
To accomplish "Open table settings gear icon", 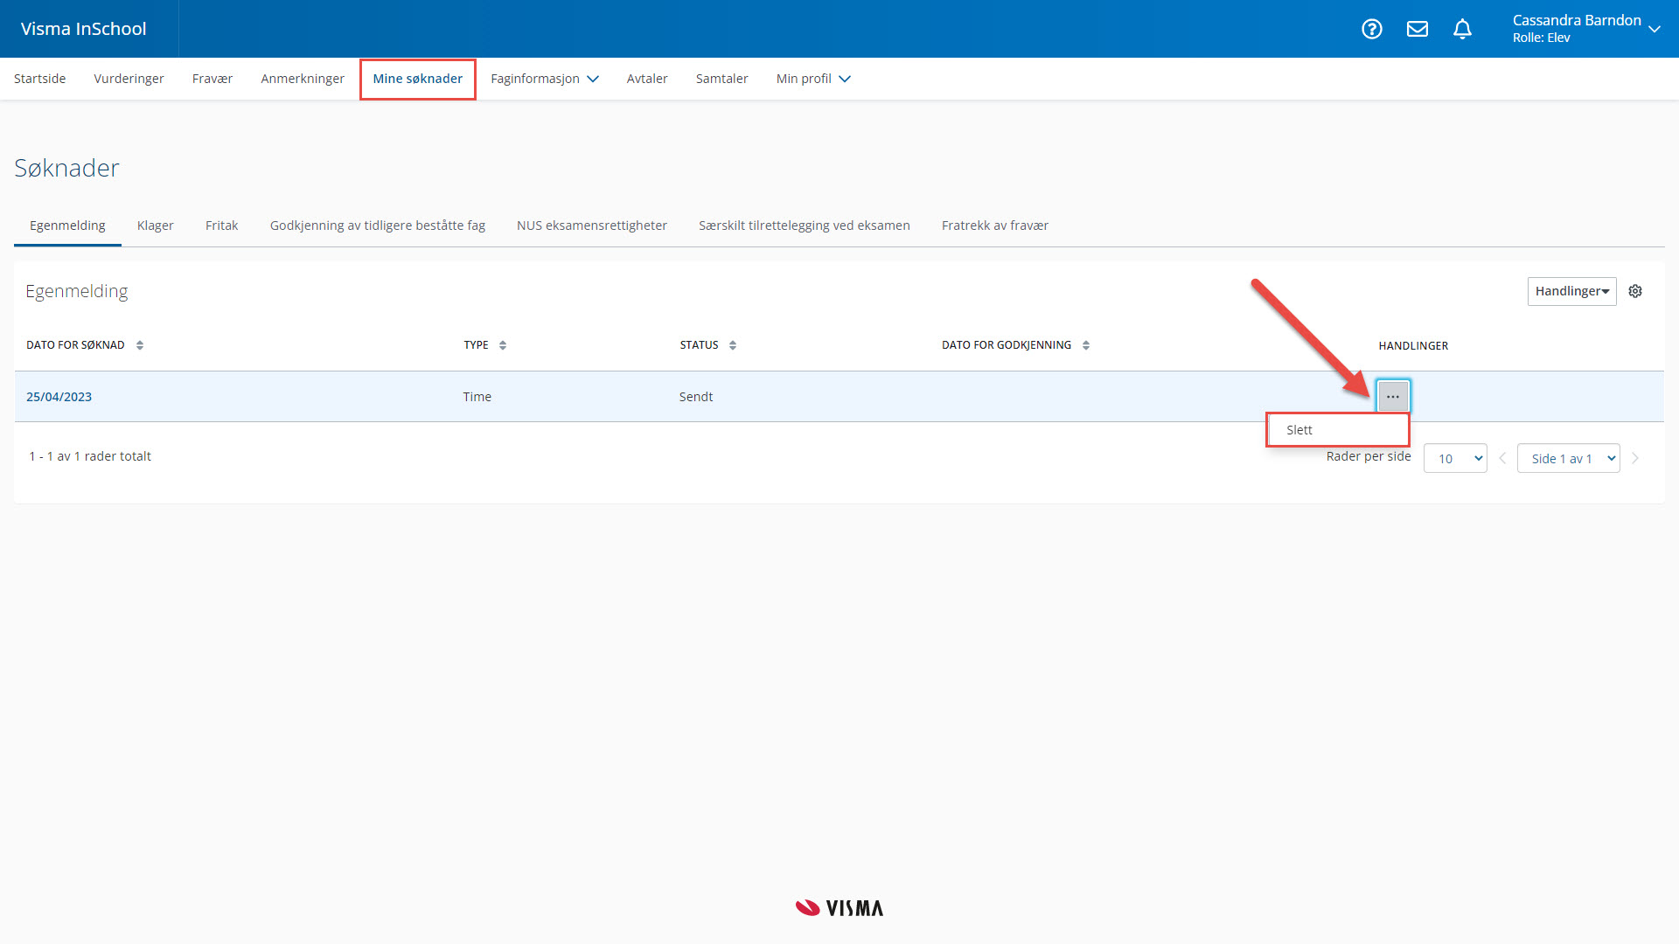I will click(x=1635, y=291).
